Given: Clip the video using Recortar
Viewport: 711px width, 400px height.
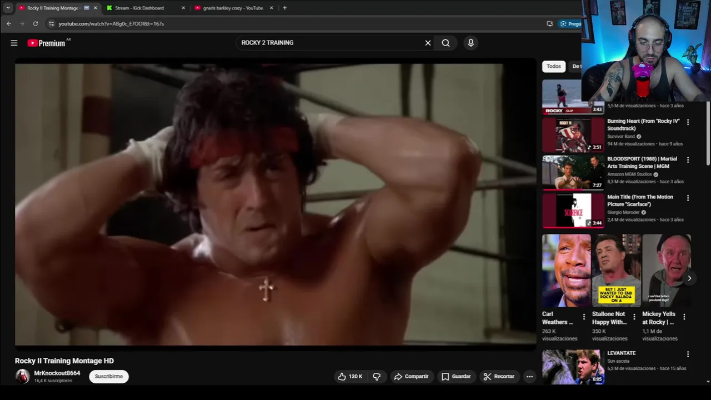Looking at the screenshot, I should pyautogui.click(x=499, y=377).
